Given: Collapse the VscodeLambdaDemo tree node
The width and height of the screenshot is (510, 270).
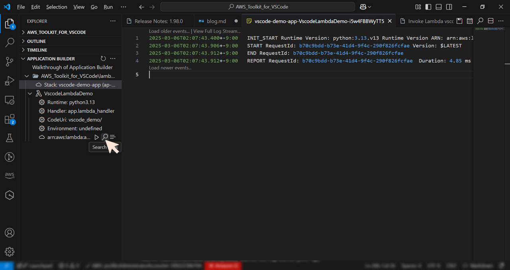Looking at the screenshot, I should [x=30, y=93].
